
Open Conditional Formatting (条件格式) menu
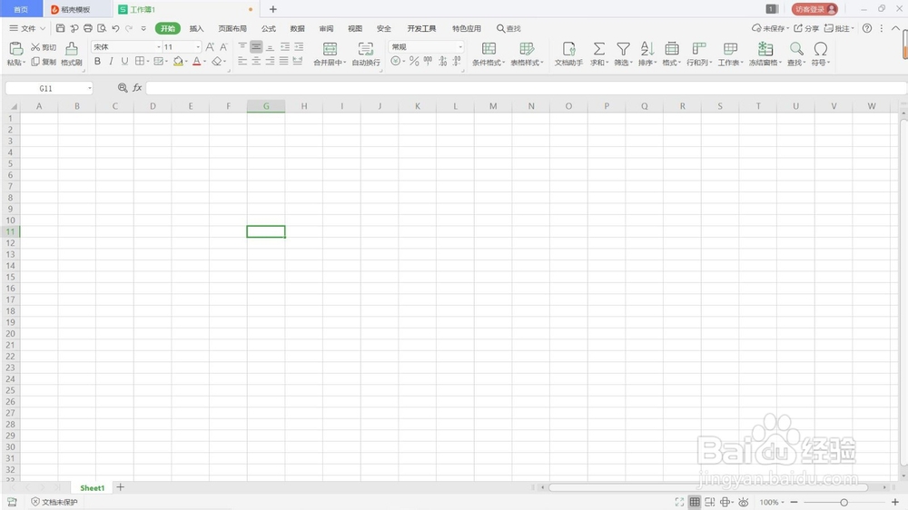tap(489, 54)
